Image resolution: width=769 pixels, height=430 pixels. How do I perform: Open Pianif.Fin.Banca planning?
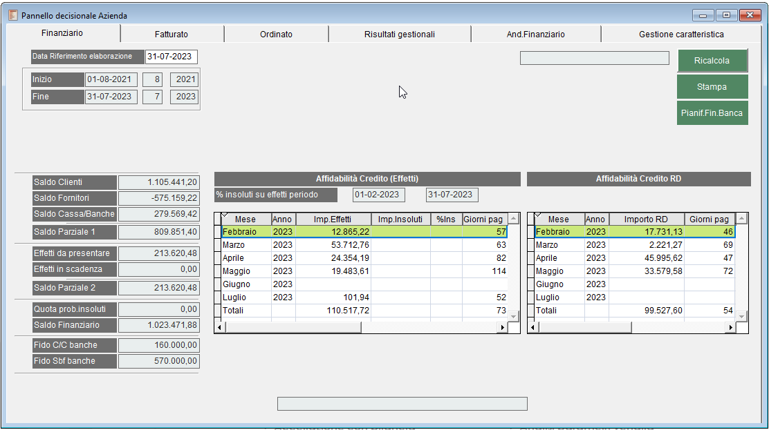click(712, 113)
